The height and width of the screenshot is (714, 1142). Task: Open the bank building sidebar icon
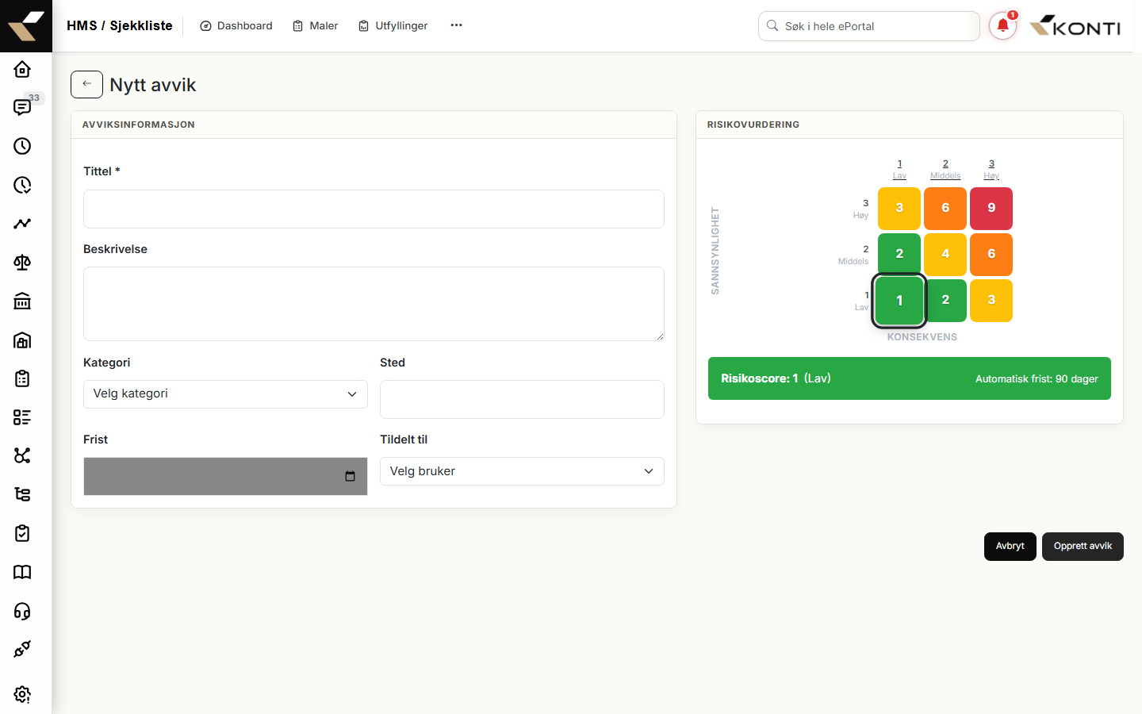tap(22, 301)
